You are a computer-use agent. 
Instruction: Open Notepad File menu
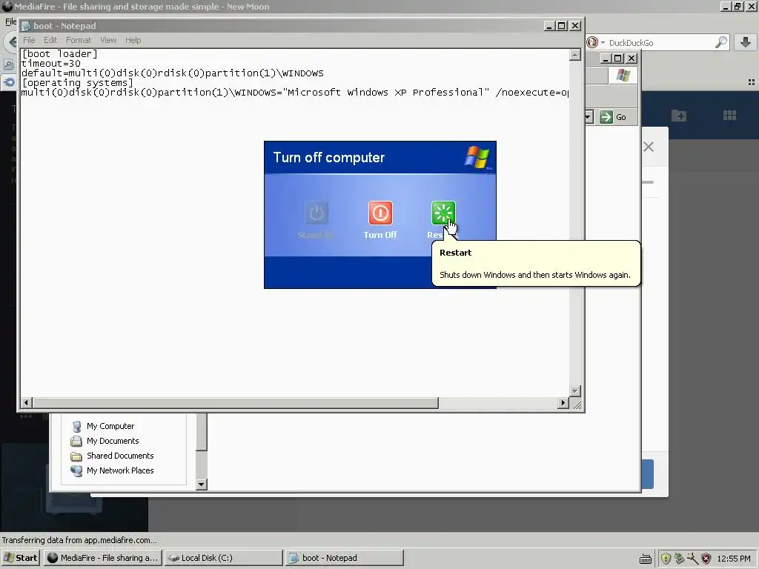pos(29,40)
